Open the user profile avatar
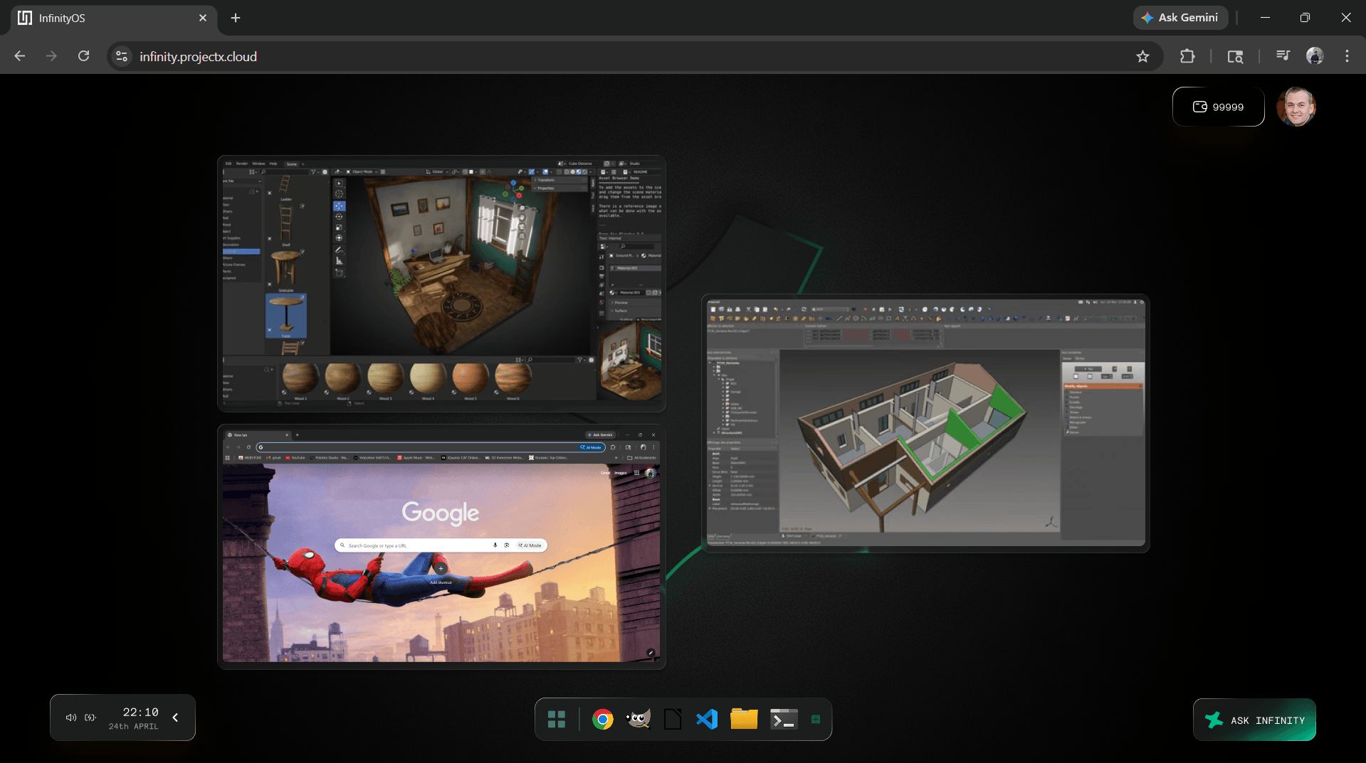1366x763 pixels. tap(1296, 107)
